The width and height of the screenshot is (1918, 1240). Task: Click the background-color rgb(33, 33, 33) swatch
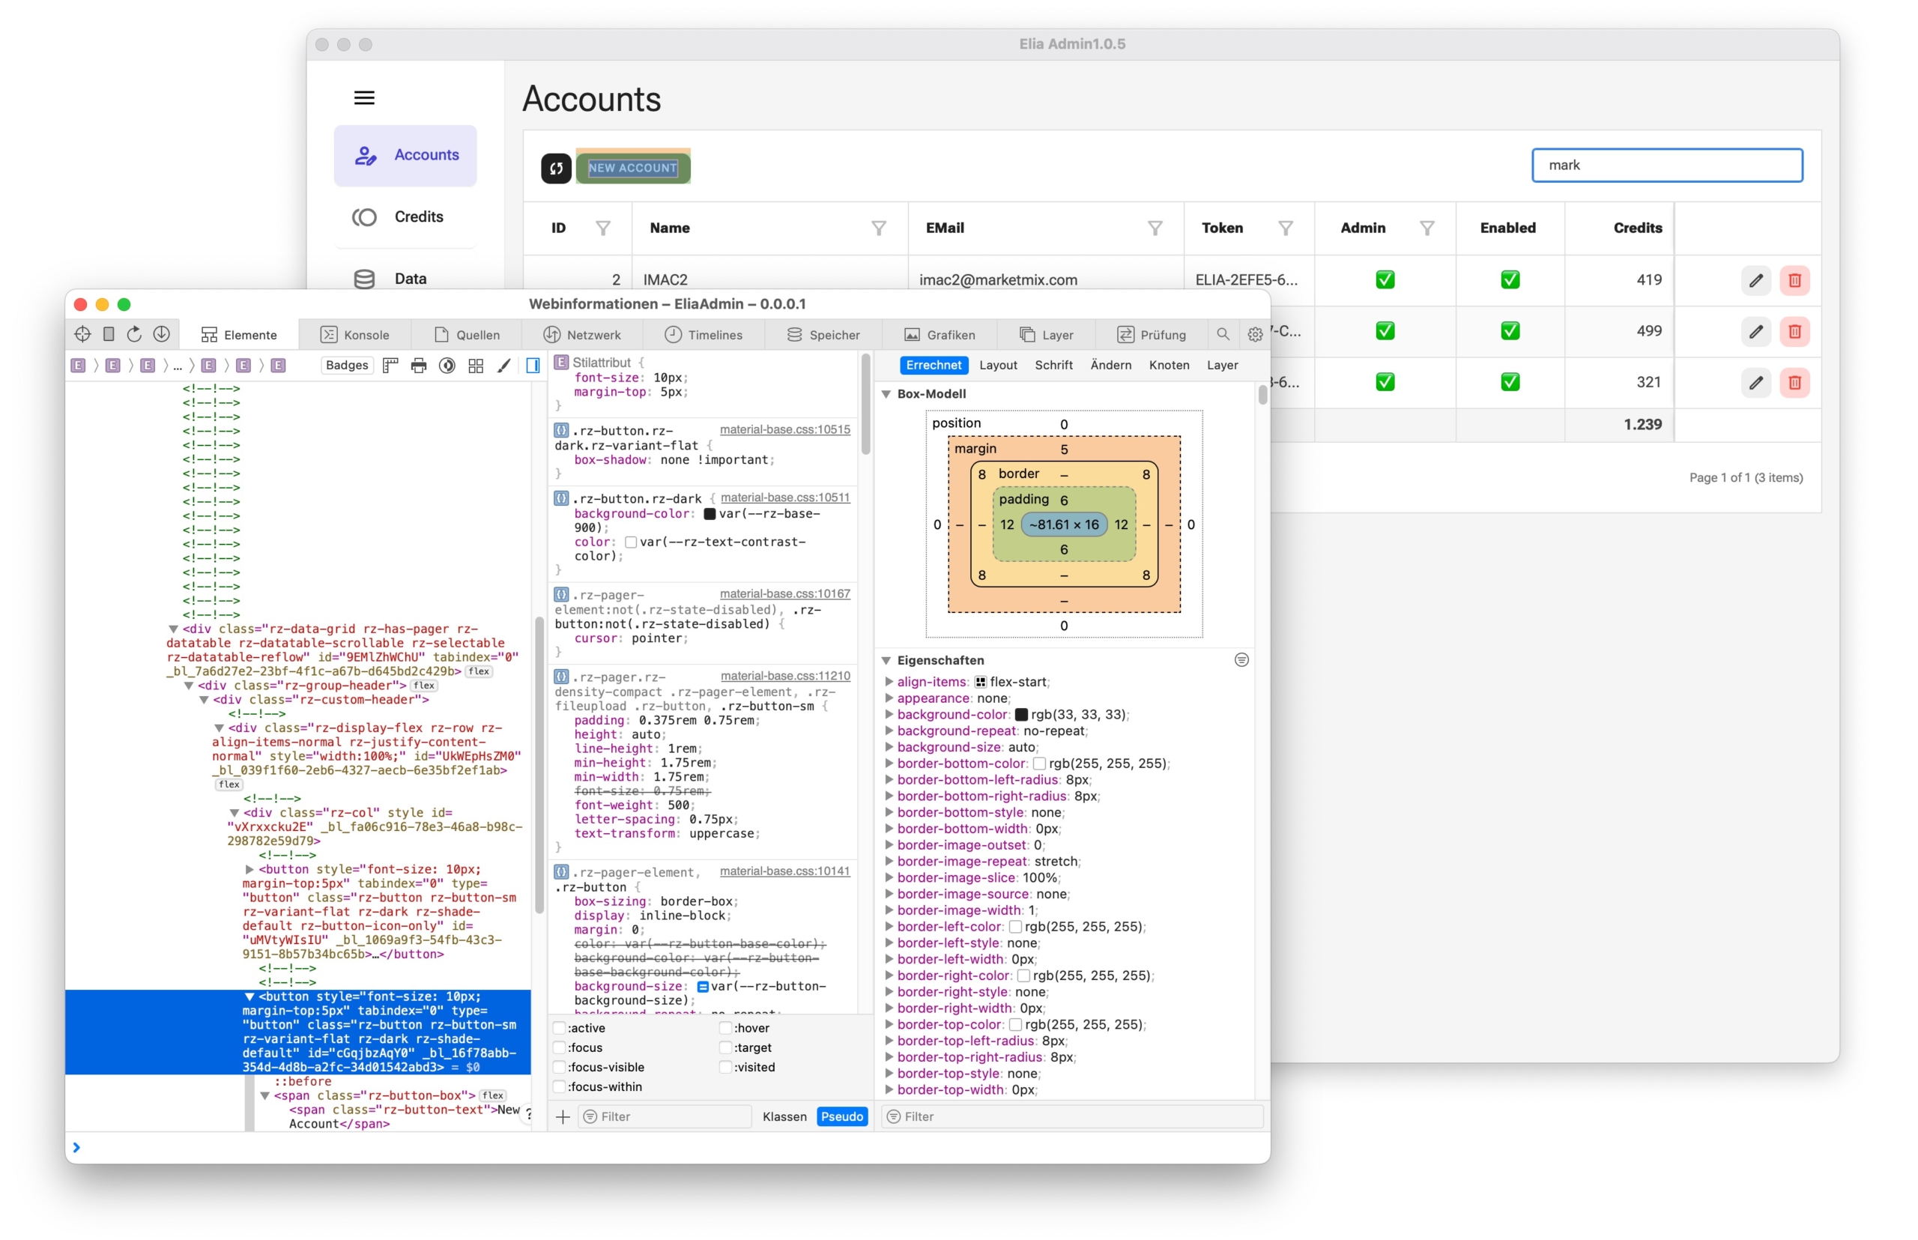click(x=1021, y=714)
